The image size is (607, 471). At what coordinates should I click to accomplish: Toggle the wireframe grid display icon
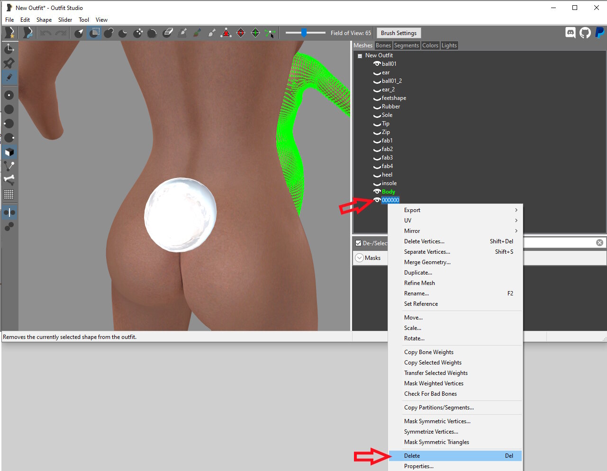9,194
